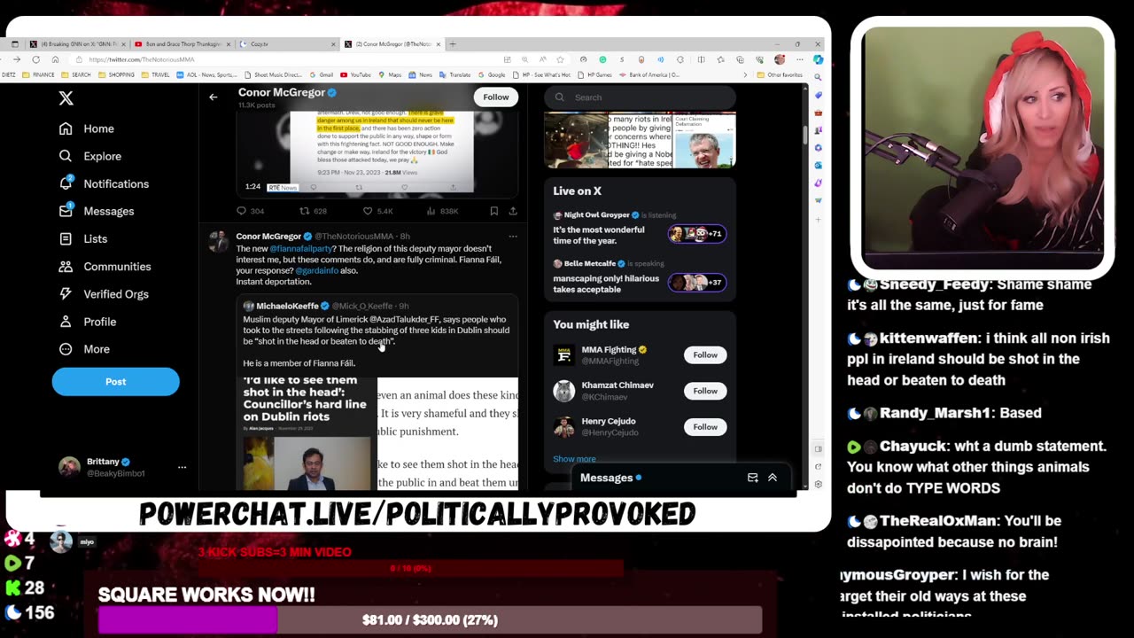Click the @fiannafailparty mention link
Viewport: 1134px width, 638px height.
(x=300, y=249)
